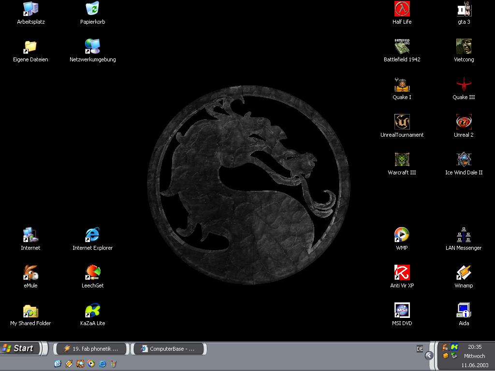
Task: Launch Internet Explorer from quick launch
Action: 102,364
